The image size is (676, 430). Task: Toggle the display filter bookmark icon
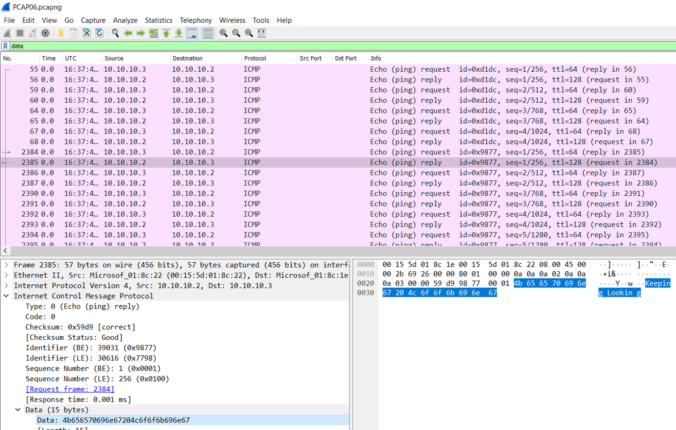5,46
